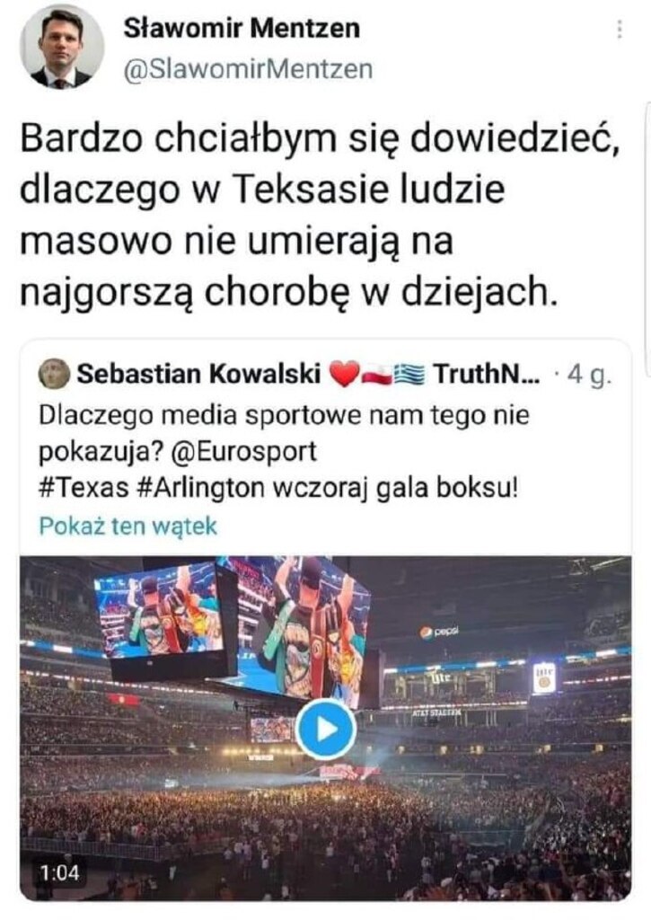Click the Sławomir Mentzen display name
The width and height of the screenshot is (651, 920).
pyautogui.click(x=242, y=28)
